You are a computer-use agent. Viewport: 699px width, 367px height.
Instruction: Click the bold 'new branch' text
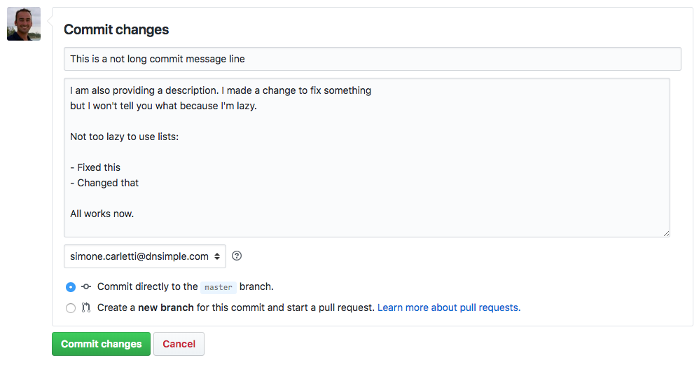tap(166, 307)
